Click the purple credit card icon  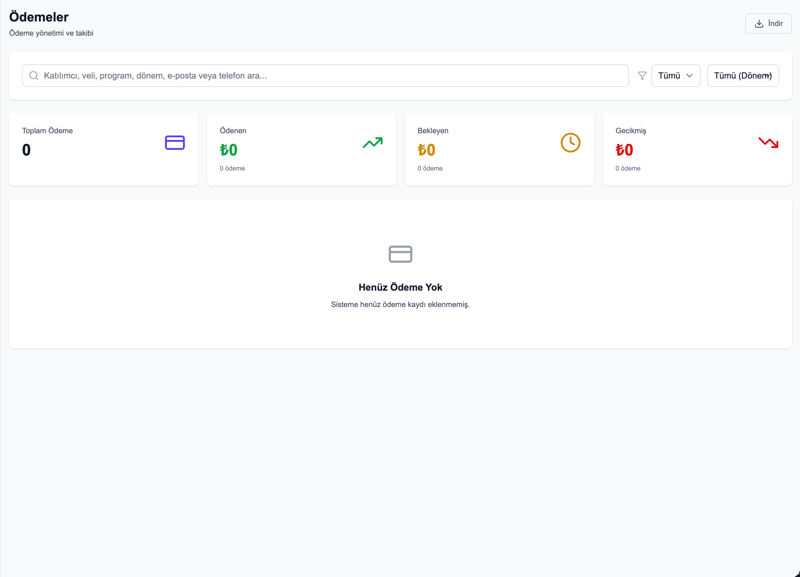pos(175,143)
